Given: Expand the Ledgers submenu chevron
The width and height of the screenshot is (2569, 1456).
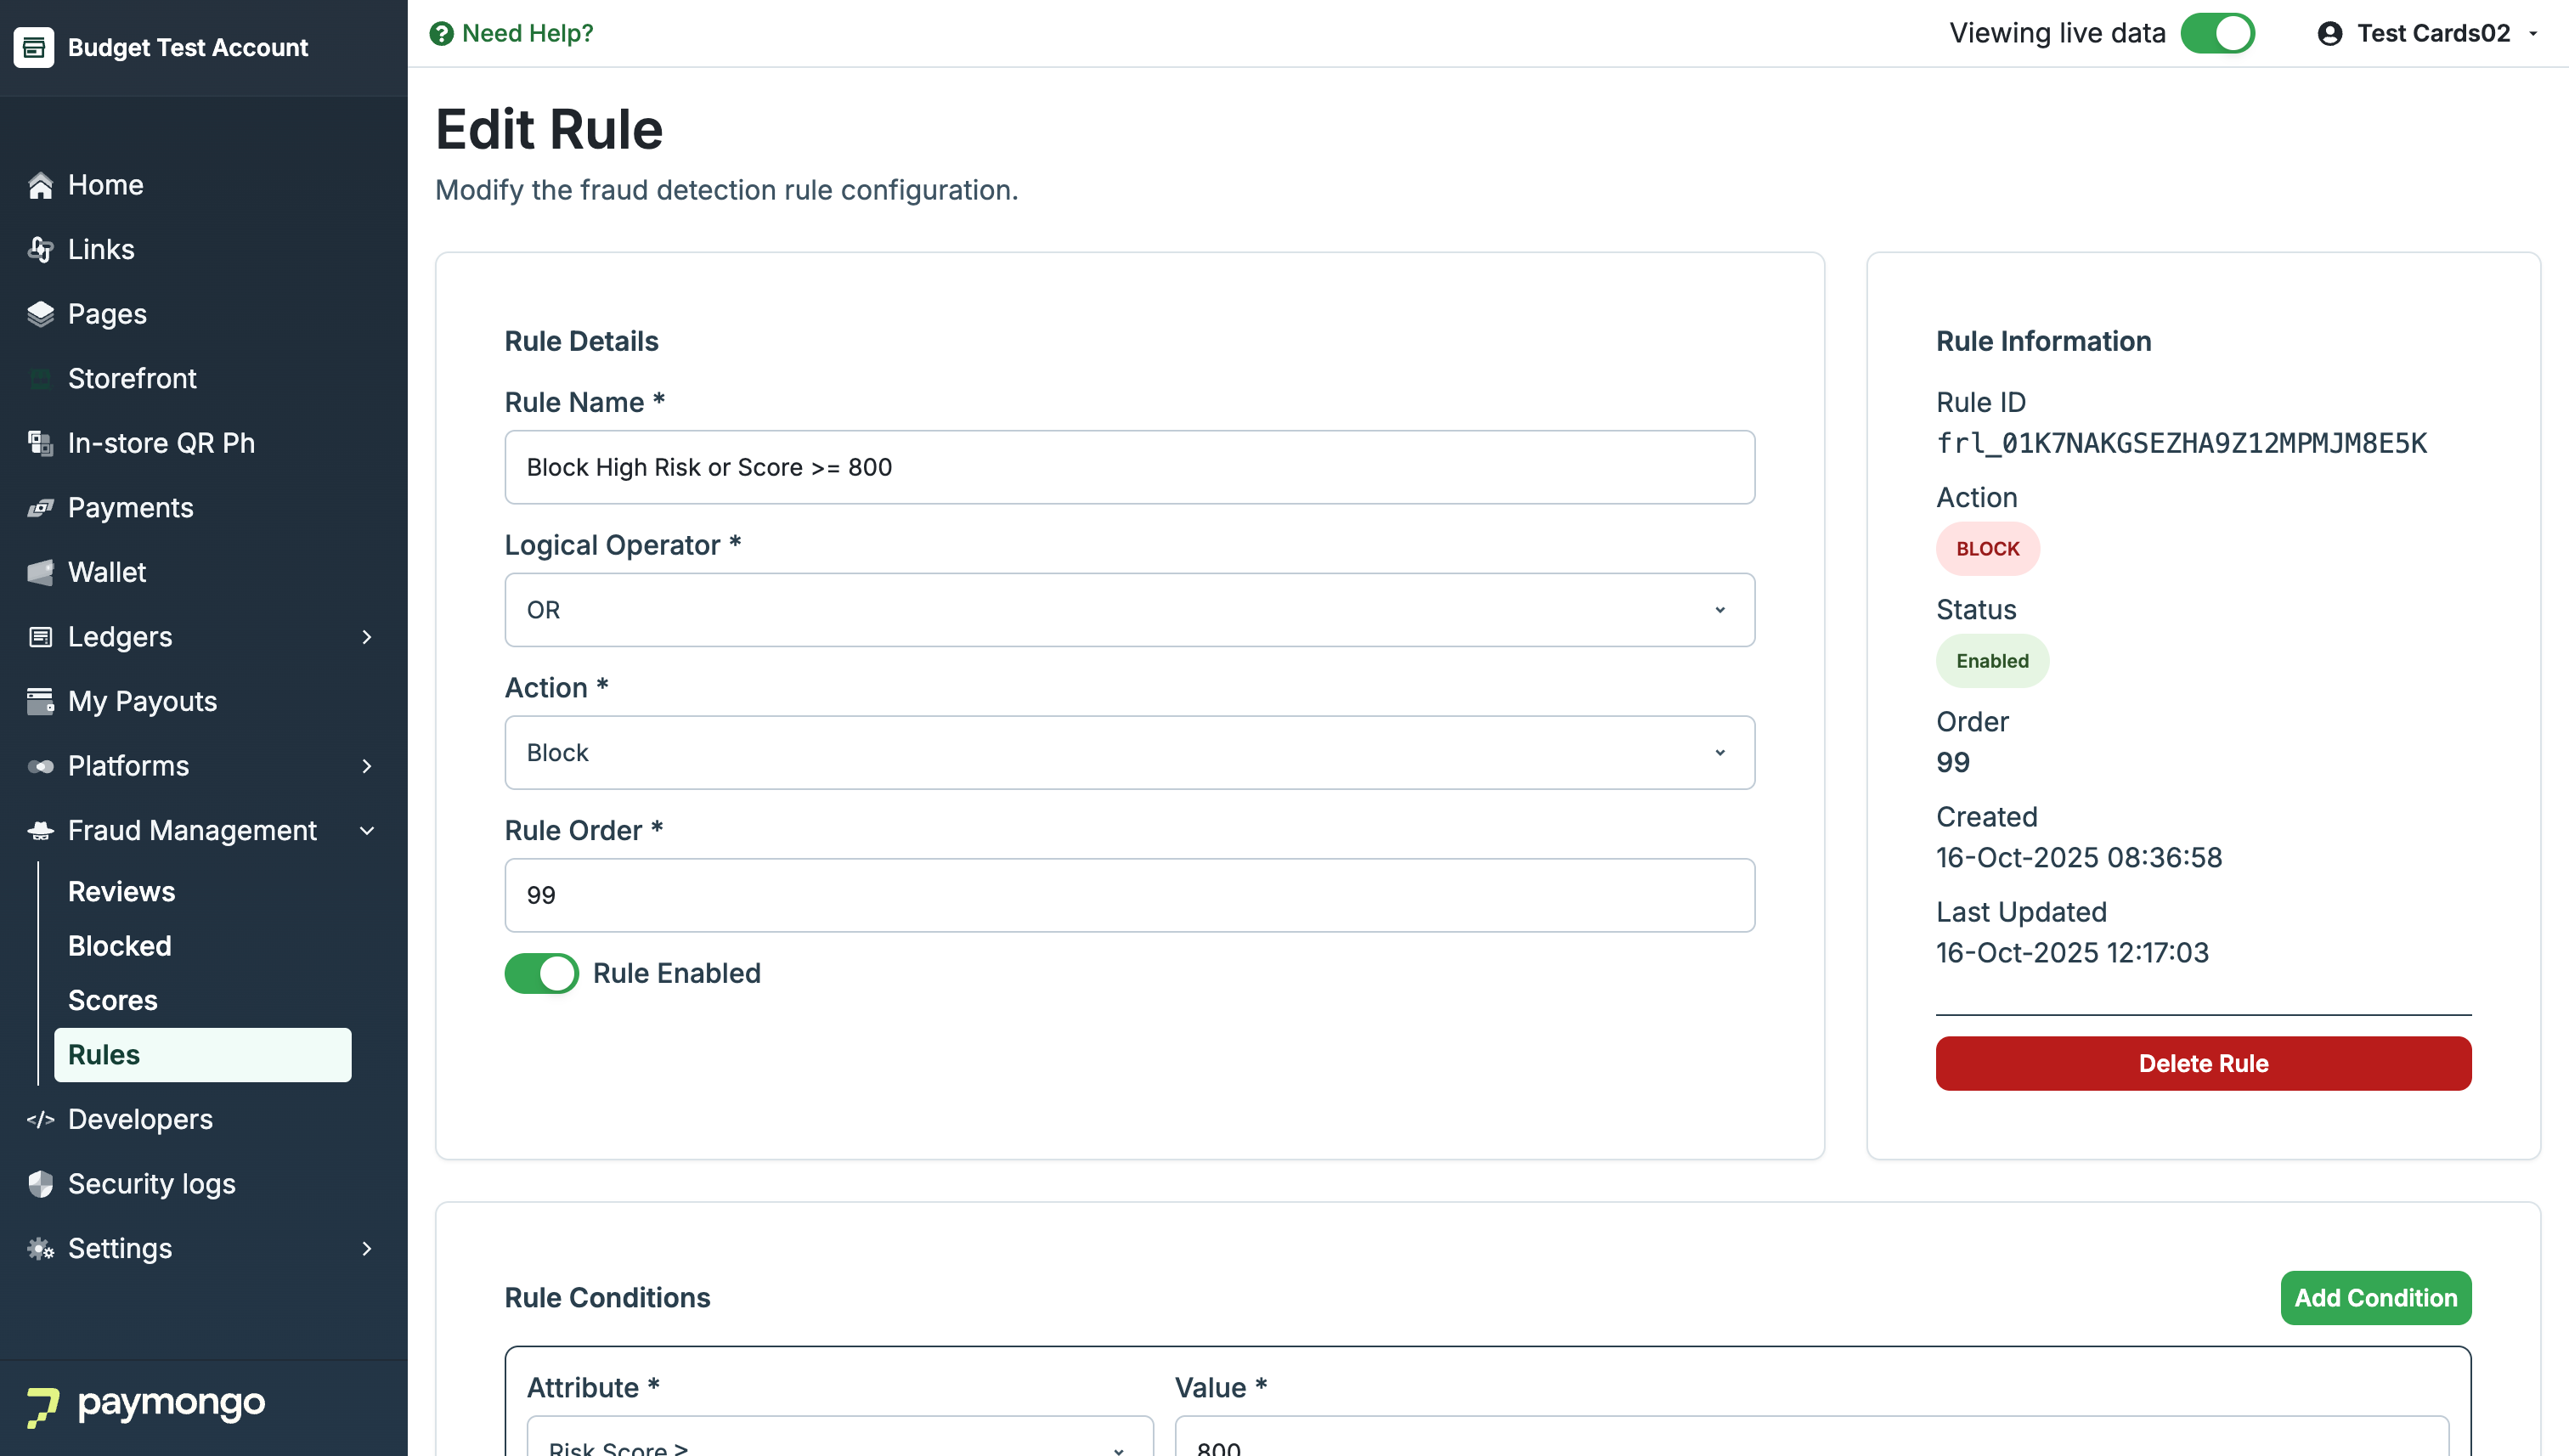Looking at the screenshot, I should pos(367,637).
